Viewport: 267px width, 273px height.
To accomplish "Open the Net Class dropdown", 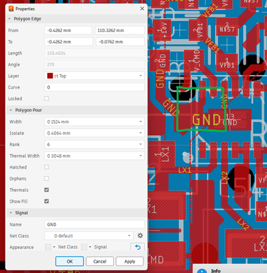I will tap(89, 235).
